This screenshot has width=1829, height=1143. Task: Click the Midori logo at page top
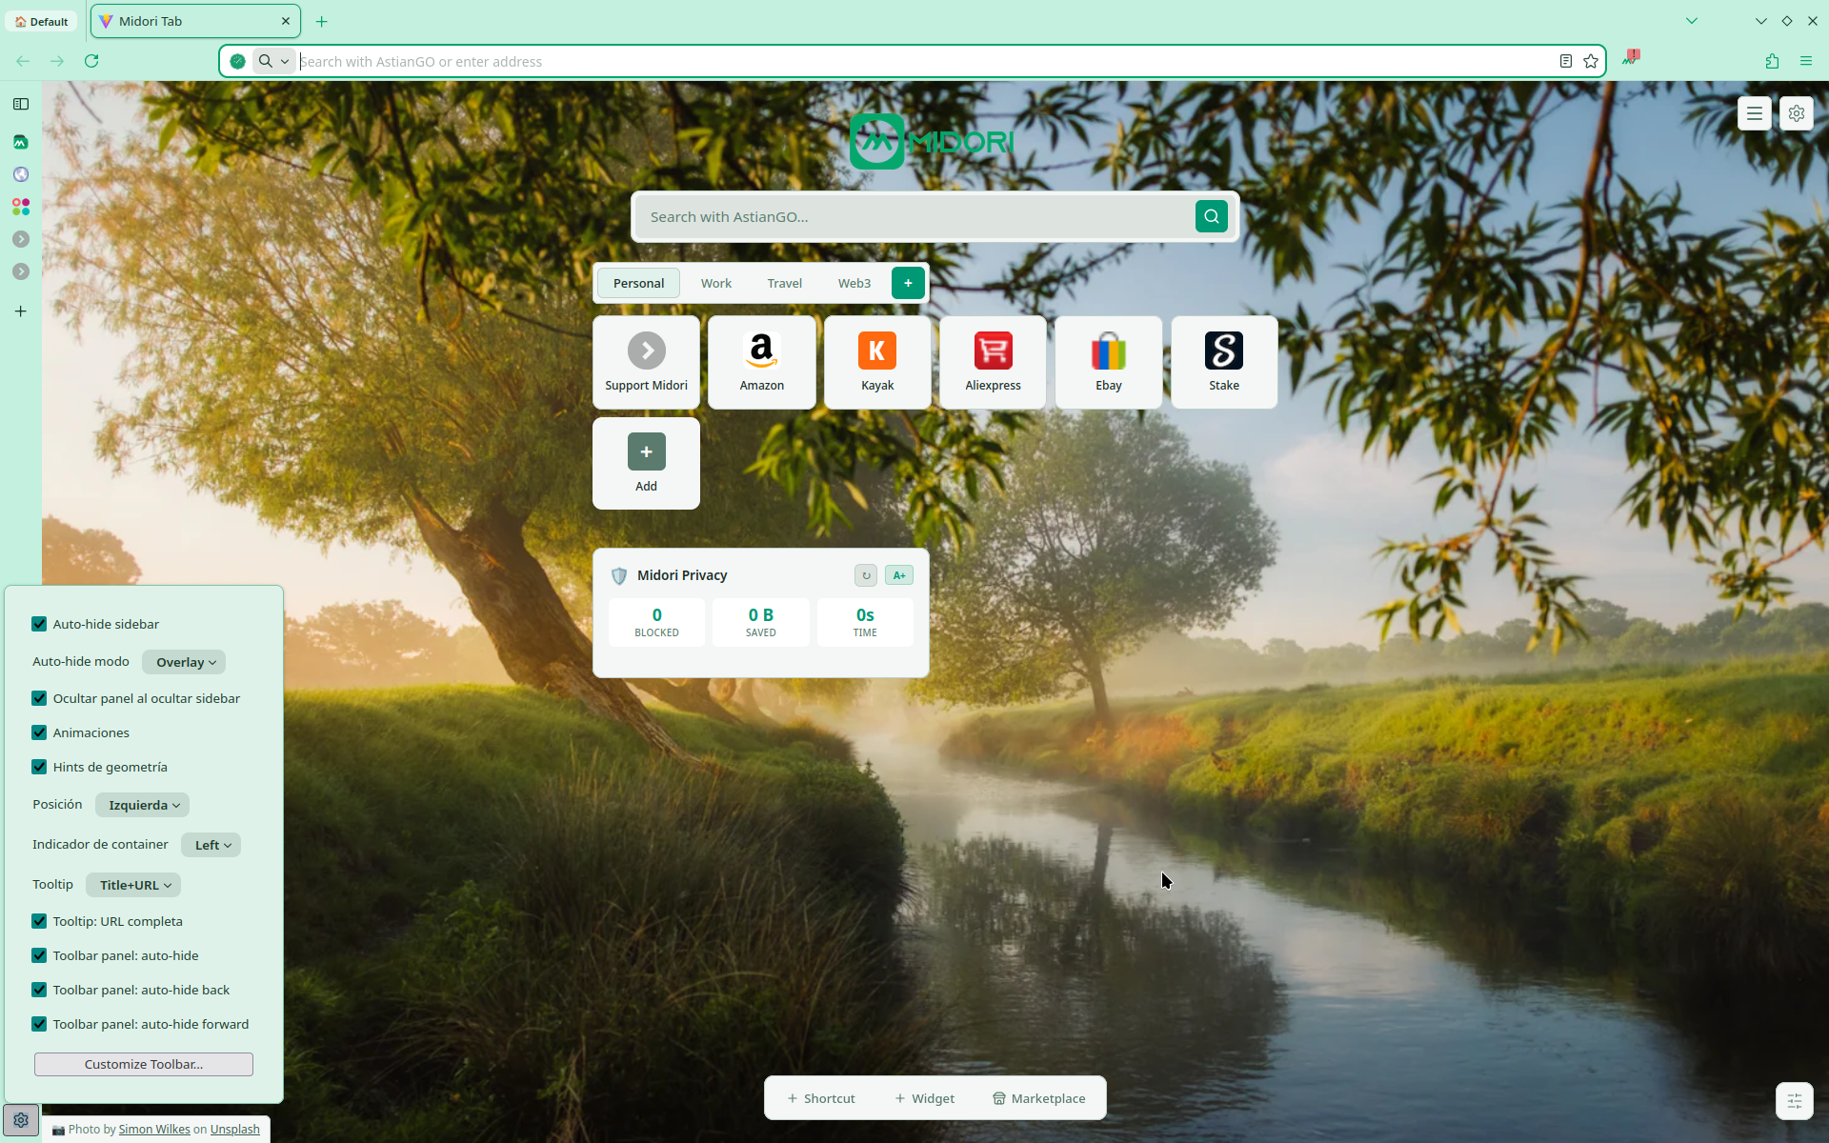932,142
